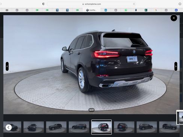Switch to the Google-colored icon tab

coord(156,10)
